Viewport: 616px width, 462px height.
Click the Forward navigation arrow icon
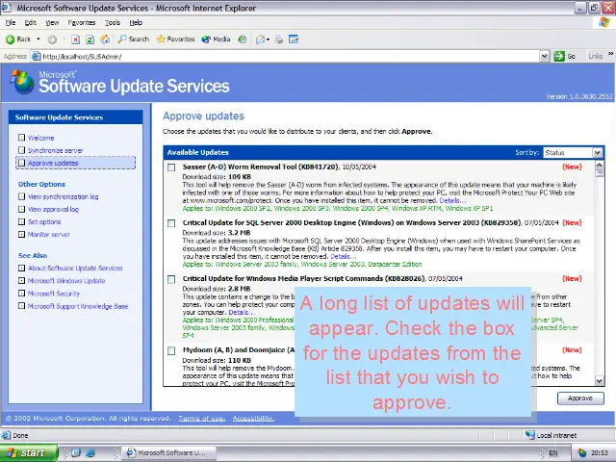pos(52,39)
